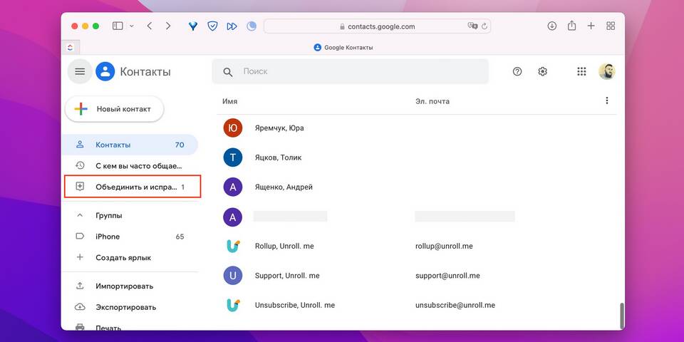
Task: Click the contacts.google.com address bar
Action: coord(378,26)
